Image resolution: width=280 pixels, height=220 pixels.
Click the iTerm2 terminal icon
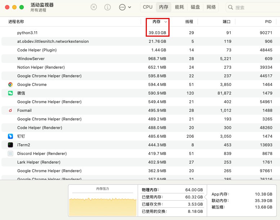tap(10, 145)
